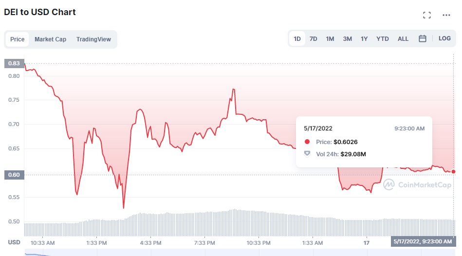The height and width of the screenshot is (256, 462).
Task: Switch to the 7D time range
Action: tap(314, 39)
